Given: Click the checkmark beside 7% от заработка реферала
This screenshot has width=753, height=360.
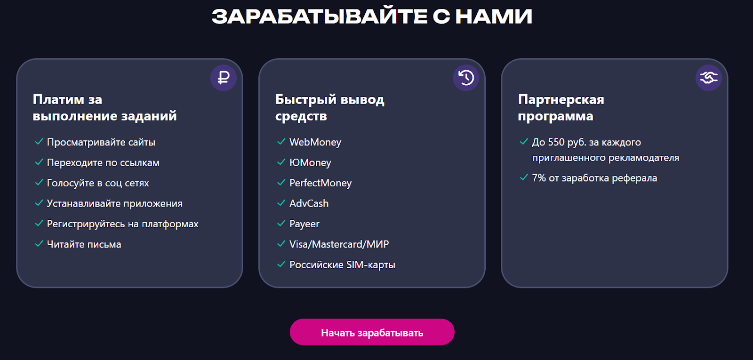Looking at the screenshot, I should (524, 177).
